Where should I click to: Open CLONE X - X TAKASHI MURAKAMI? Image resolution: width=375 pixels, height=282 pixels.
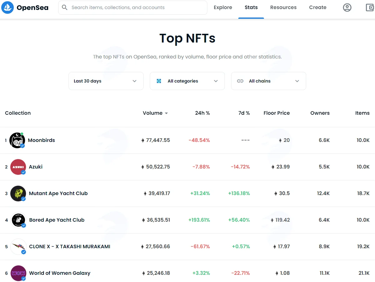coord(70,246)
